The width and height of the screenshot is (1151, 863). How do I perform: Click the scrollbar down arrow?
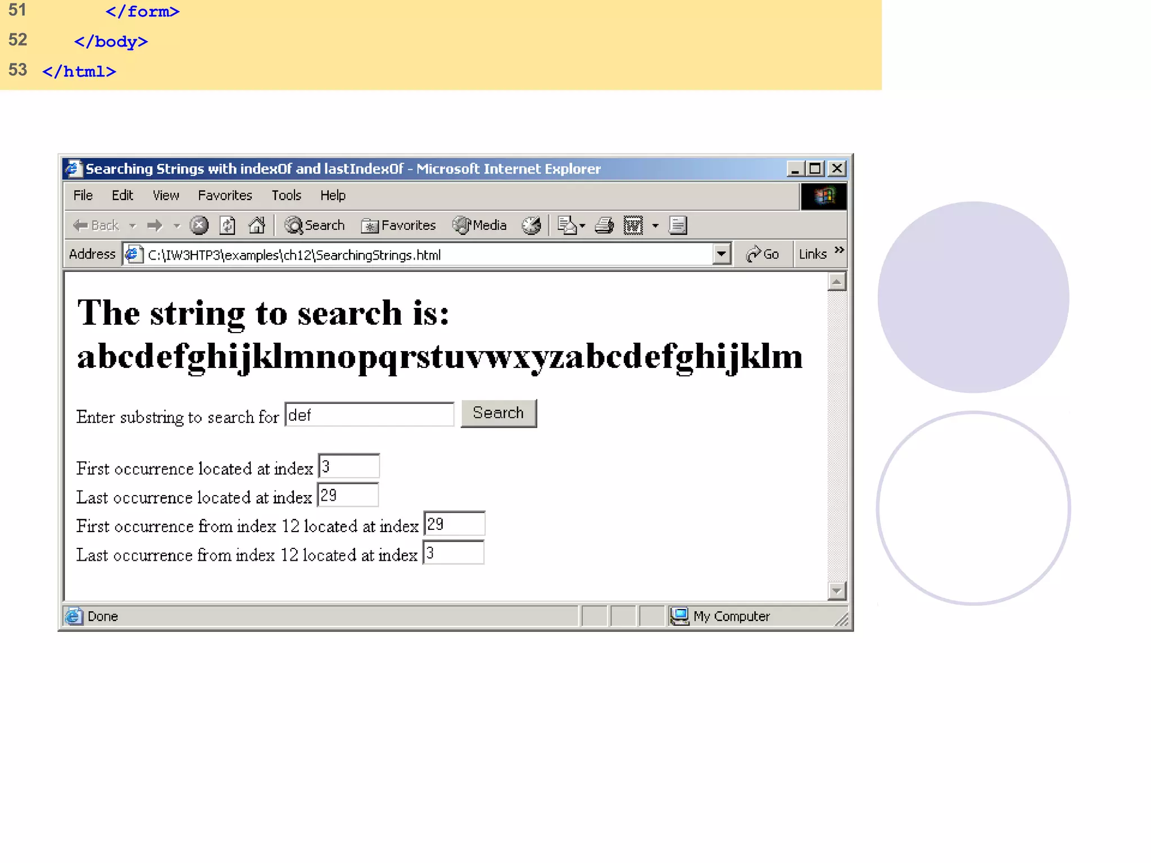click(x=836, y=591)
